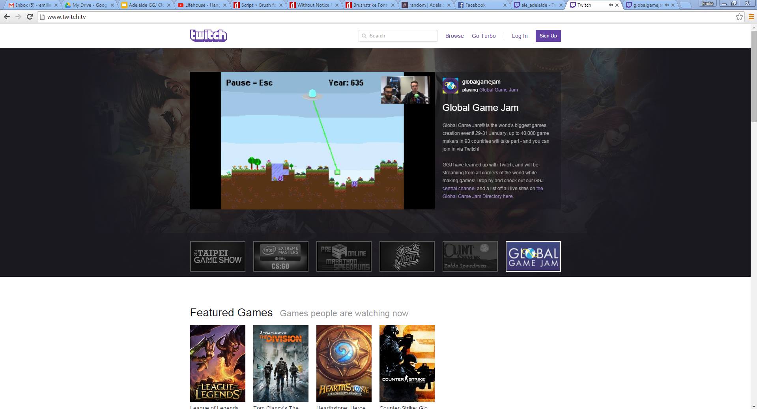Image resolution: width=757 pixels, height=409 pixels.
Task: Select the Poke Night America thumbnail
Action: coord(407,256)
